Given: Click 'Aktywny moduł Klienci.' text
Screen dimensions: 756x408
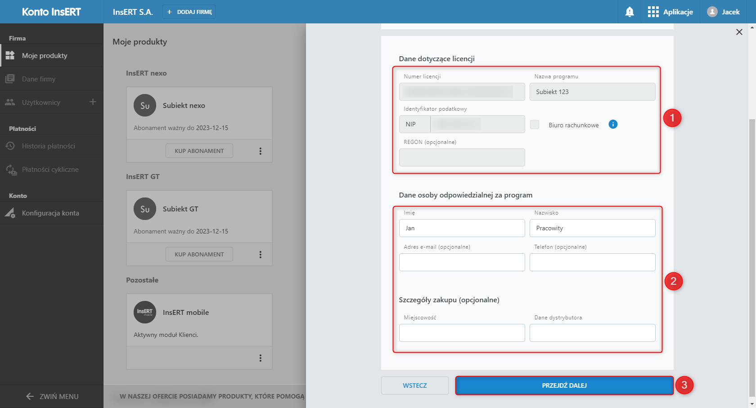Looking at the screenshot, I should pyautogui.click(x=166, y=335).
